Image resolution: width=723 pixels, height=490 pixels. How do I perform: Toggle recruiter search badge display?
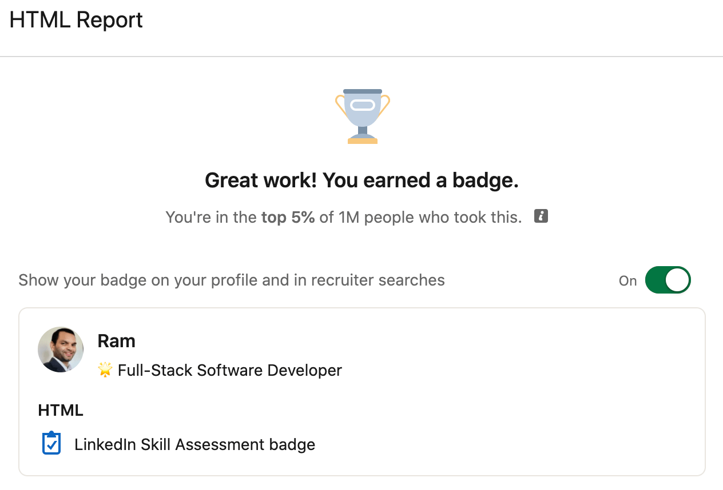pos(668,280)
